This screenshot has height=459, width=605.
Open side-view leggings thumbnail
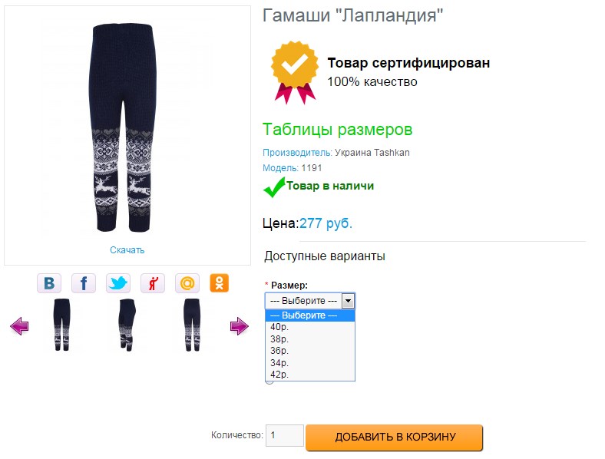point(127,325)
